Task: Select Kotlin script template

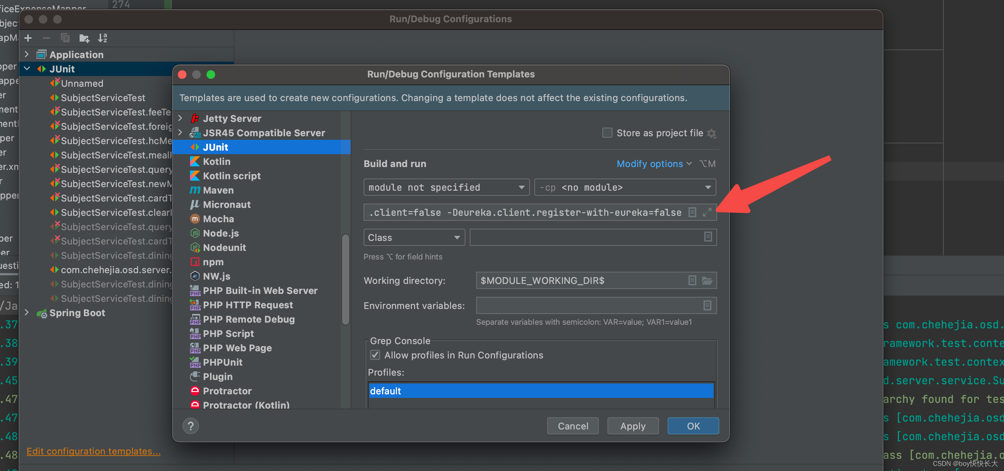Action: [x=261, y=176]
